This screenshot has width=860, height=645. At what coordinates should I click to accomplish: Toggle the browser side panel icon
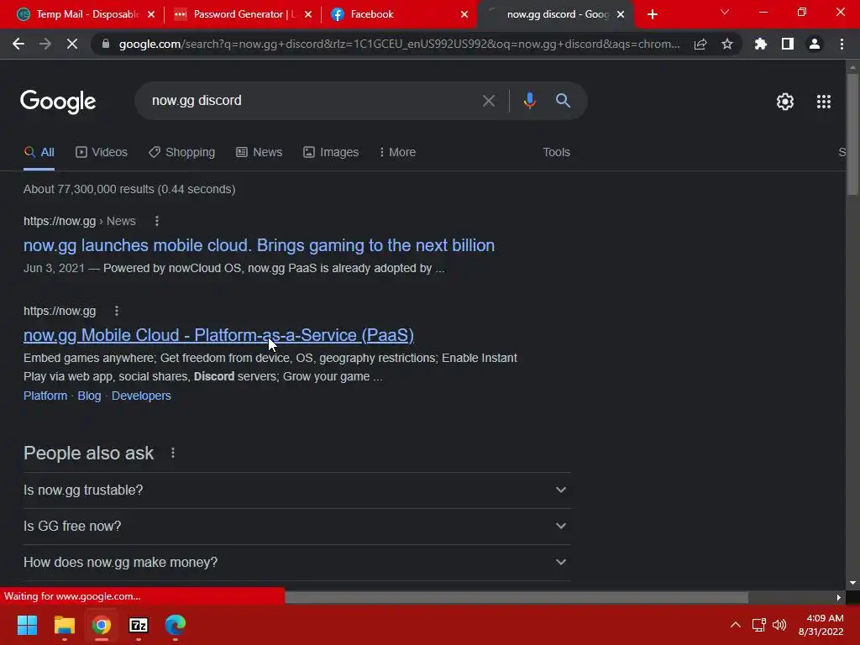[788, 44]
